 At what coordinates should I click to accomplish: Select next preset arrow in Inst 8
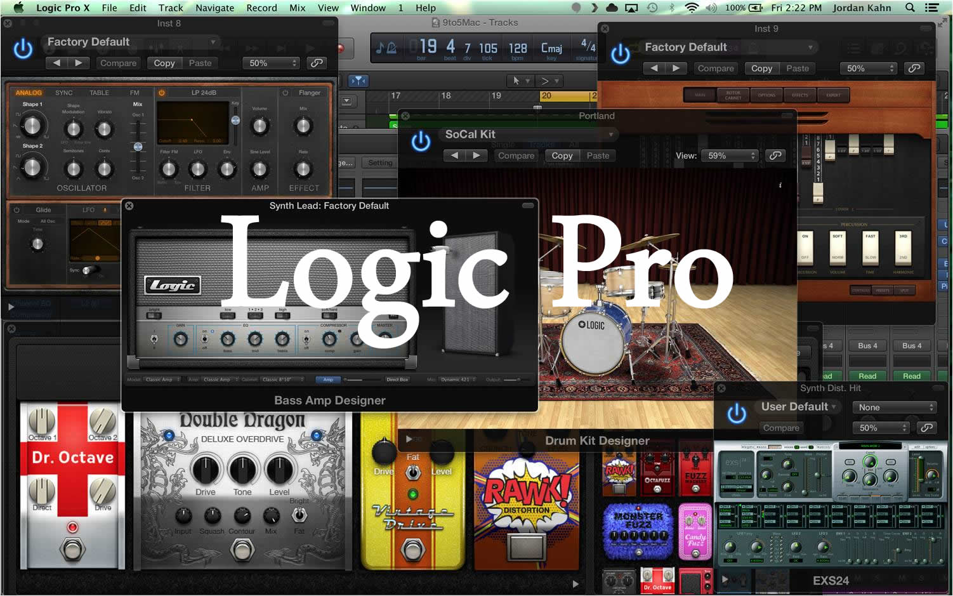pos(79,63)
